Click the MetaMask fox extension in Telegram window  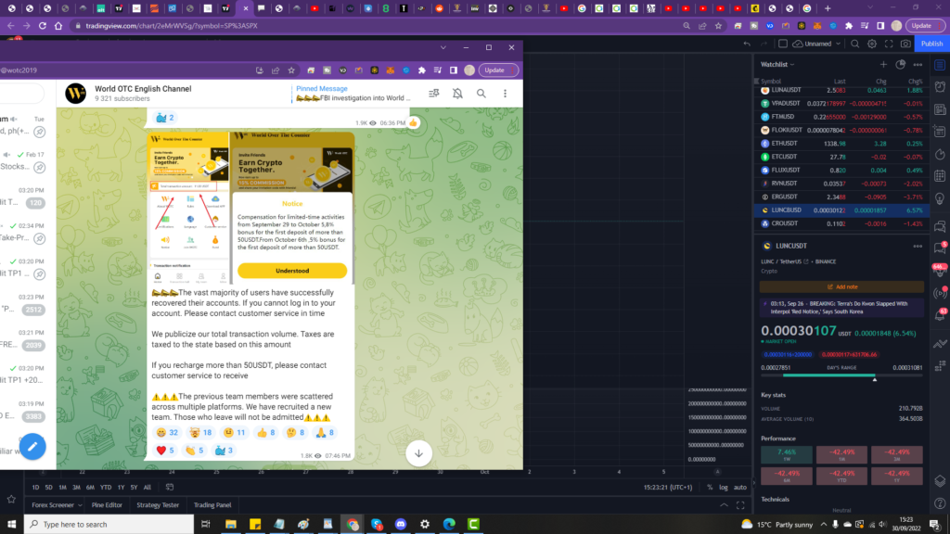[391, 70]
